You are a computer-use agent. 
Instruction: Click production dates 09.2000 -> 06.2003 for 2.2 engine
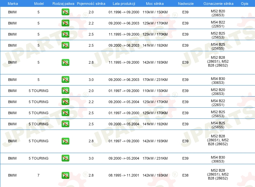pos(124,23)
